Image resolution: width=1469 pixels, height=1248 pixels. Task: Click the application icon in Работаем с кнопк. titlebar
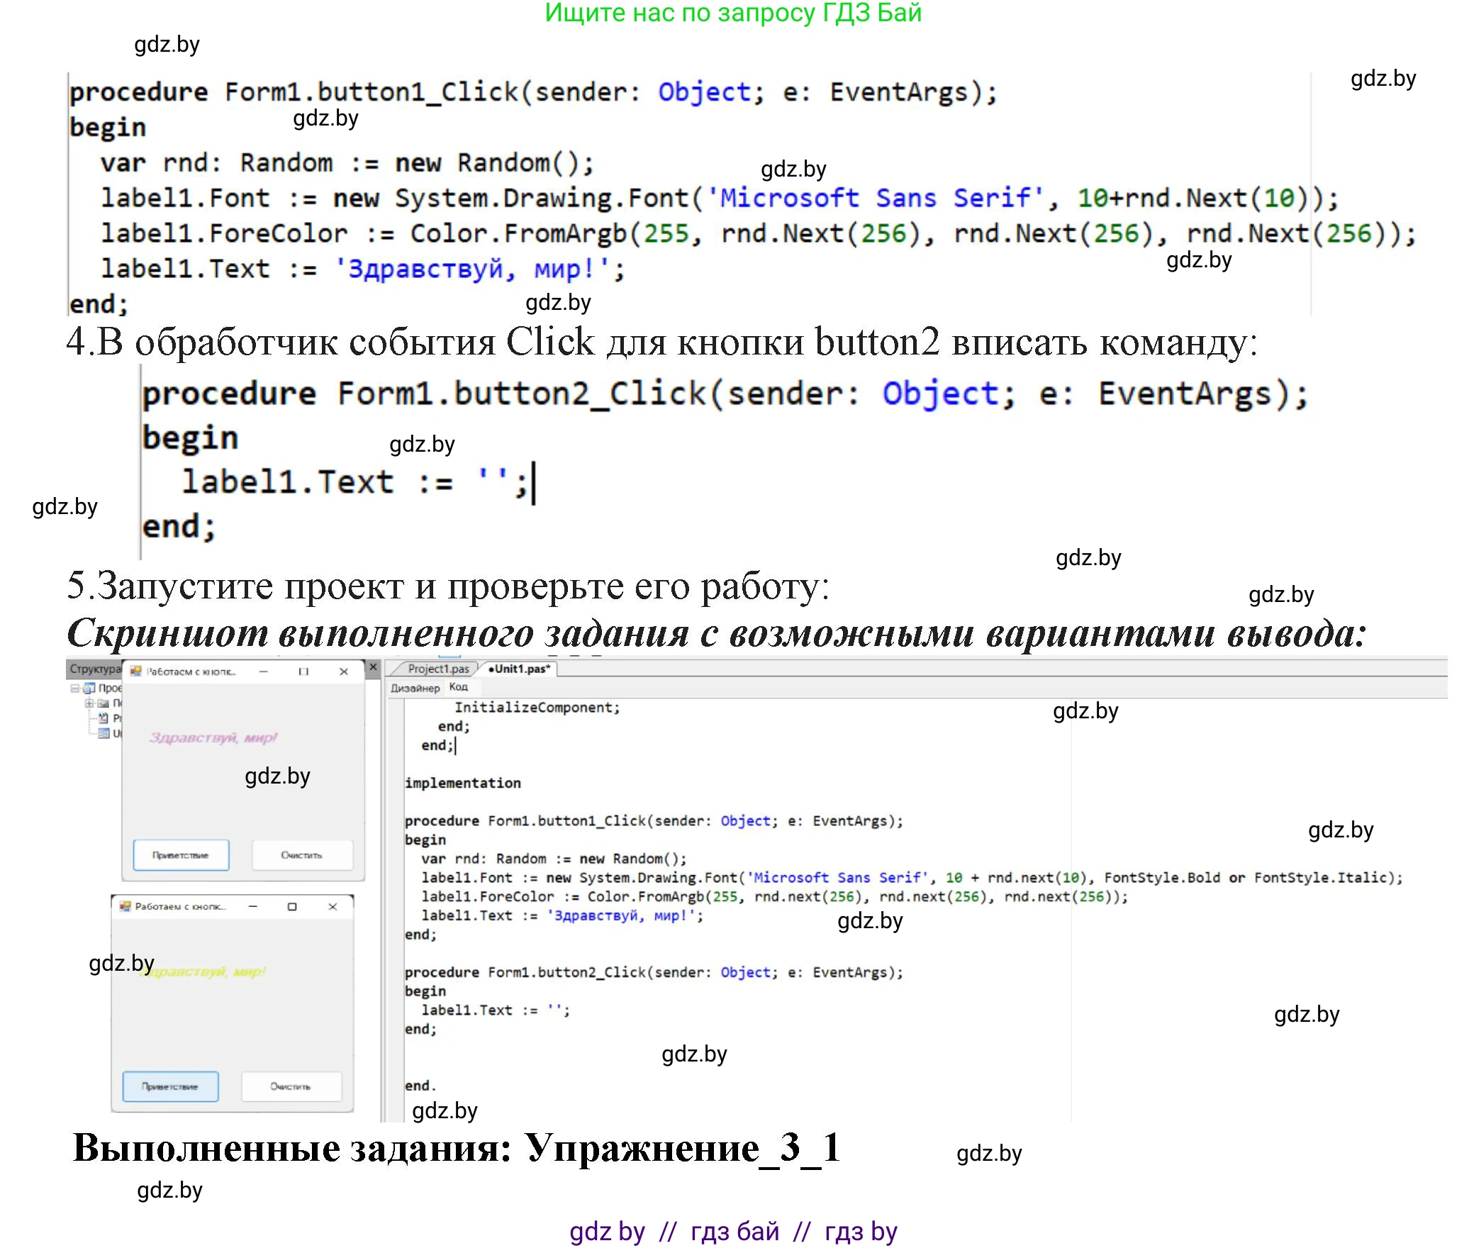tap(135, 672)
